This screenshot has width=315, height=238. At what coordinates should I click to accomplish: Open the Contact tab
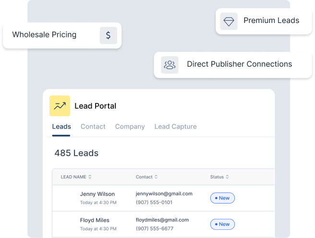(x=93, y=126)
